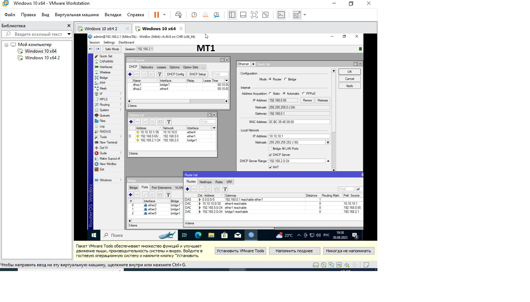Click the DHCP Setup button
This screenshot has height=302, width=530.
pyautogui.click(x=198, y=74)
